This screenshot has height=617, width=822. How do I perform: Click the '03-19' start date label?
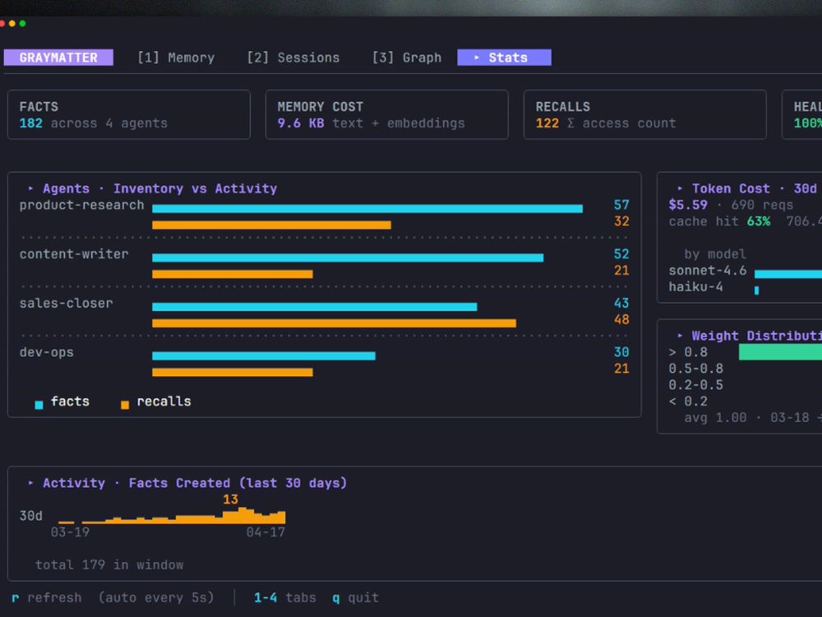click(x=70, y=532)
